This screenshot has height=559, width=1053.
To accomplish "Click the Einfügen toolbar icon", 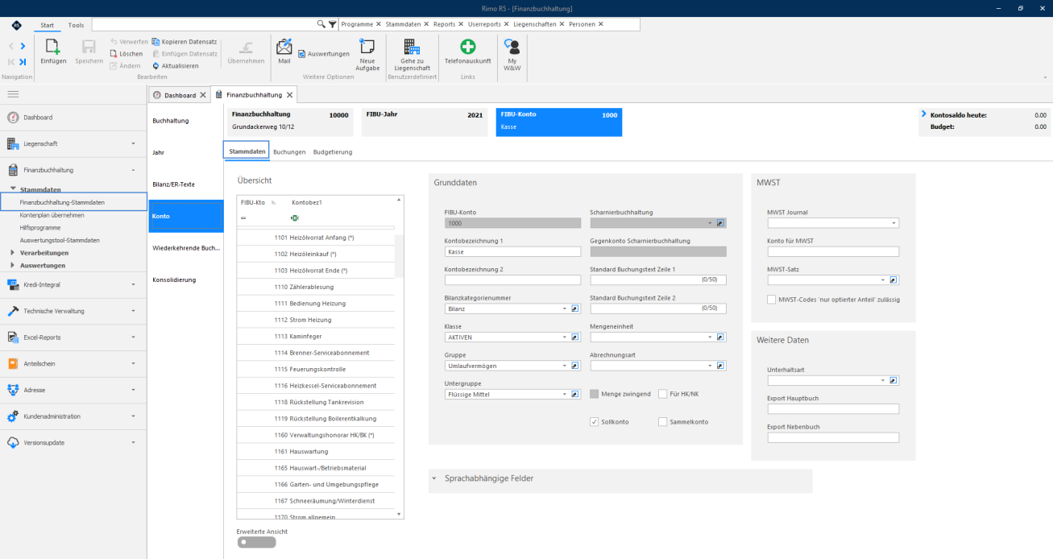I will coord(53,48).
